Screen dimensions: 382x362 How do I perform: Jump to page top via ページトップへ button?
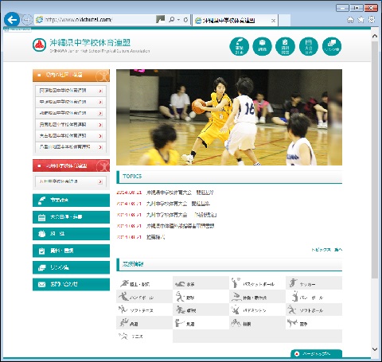click(x=316, y=353)
